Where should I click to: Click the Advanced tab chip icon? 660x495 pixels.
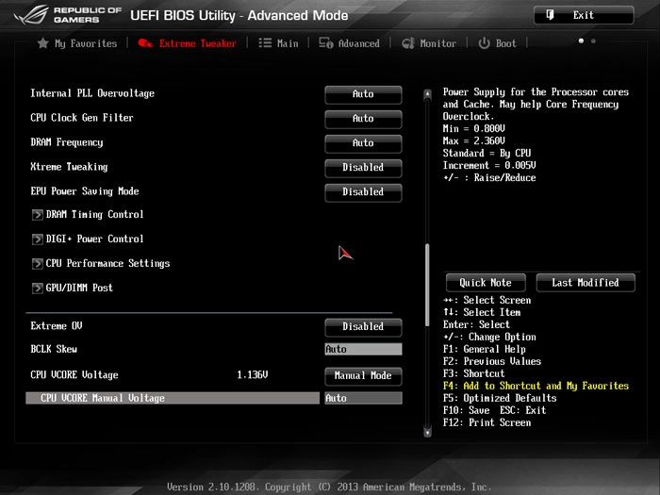[325, 43]
